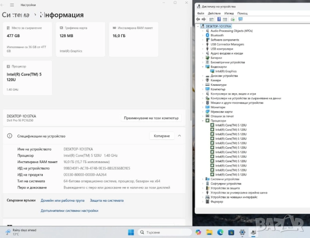Click the Монитори monitor icon
The height and width of the screenshot is (238, 310).
[x=207, y=107]
